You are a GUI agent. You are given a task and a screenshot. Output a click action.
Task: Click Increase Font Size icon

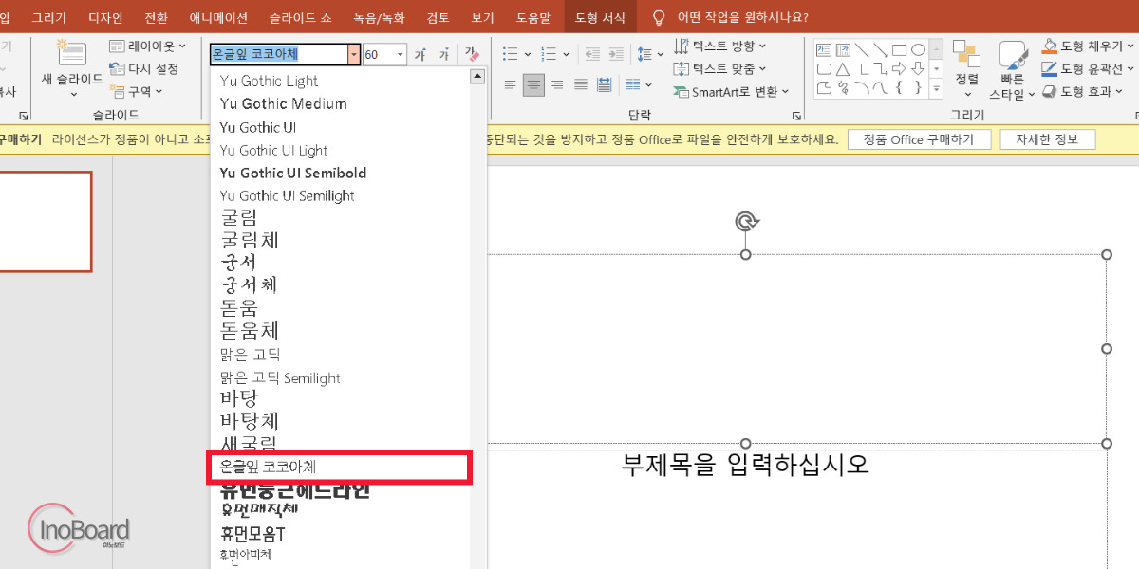tap(420, 55)
